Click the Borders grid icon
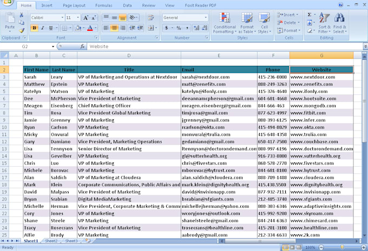The image size is (368, 251). point(64,28)
